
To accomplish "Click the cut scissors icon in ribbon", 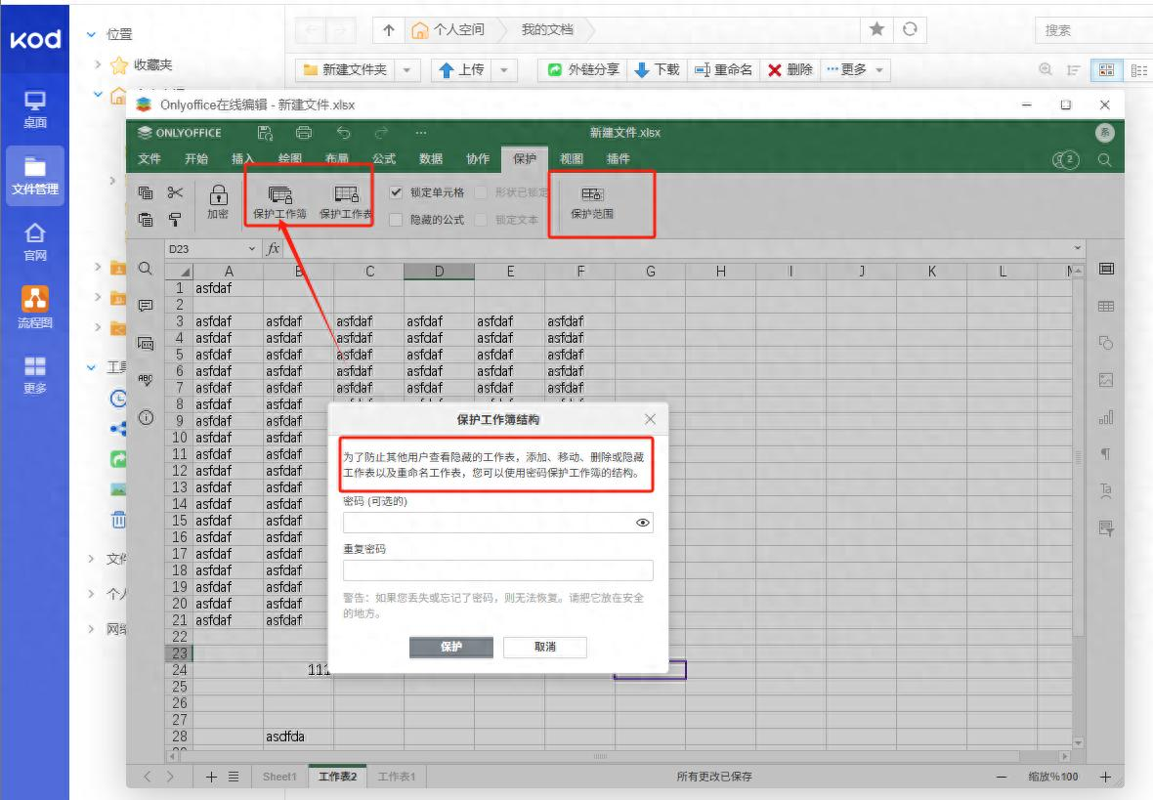I will (175, 192).
